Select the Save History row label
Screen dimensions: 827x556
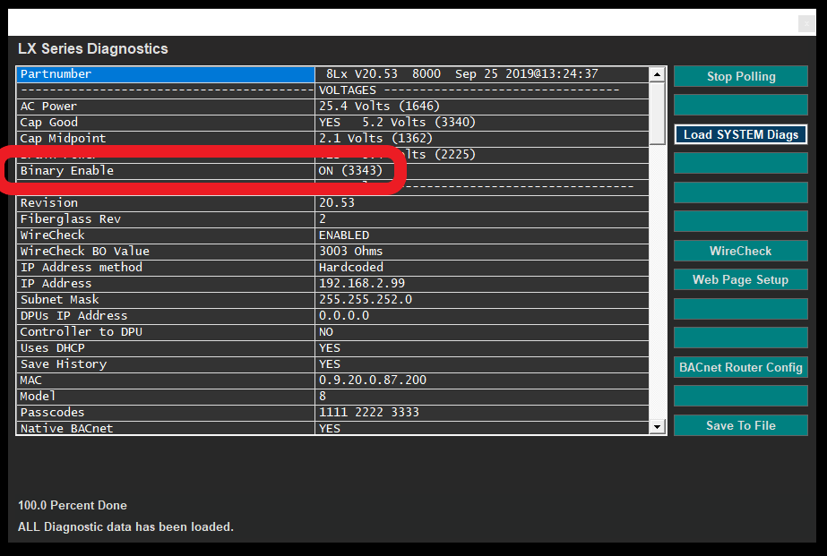click(64, 364)
